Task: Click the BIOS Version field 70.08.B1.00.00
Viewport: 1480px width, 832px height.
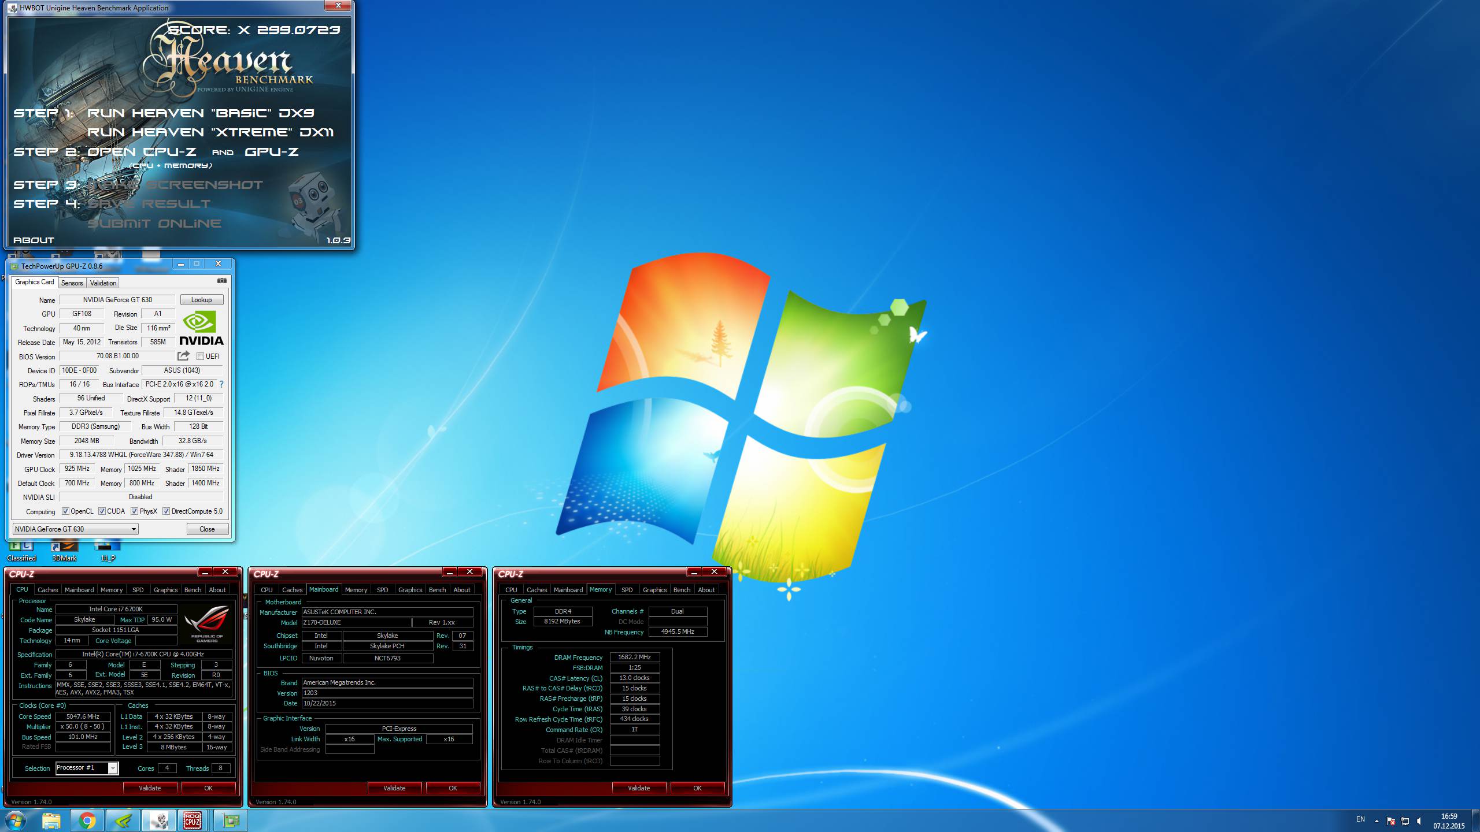Action: click(117, 356)
